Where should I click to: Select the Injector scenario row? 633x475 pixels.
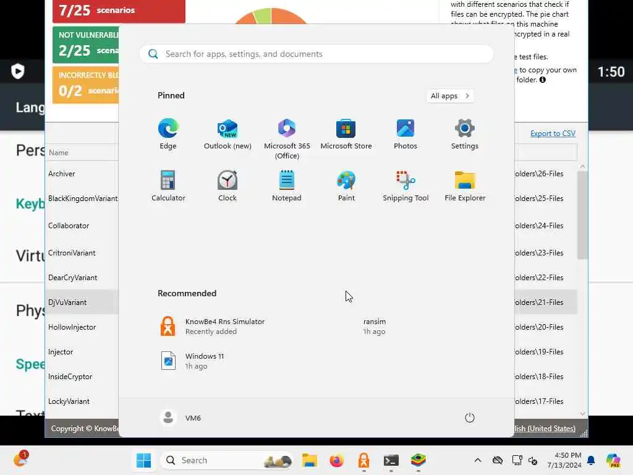click(61, 352)
